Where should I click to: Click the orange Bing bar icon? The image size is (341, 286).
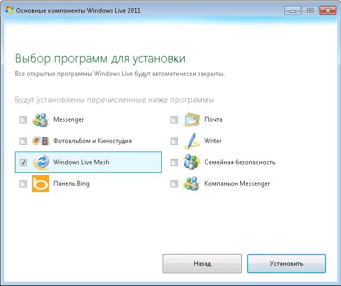tap(41, 184)
